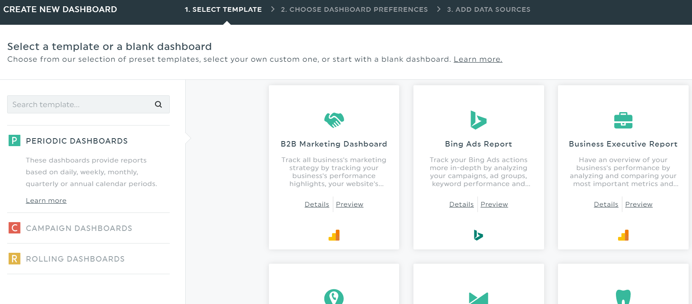Click chevron between steps 2 and 3

coord(439,9)
